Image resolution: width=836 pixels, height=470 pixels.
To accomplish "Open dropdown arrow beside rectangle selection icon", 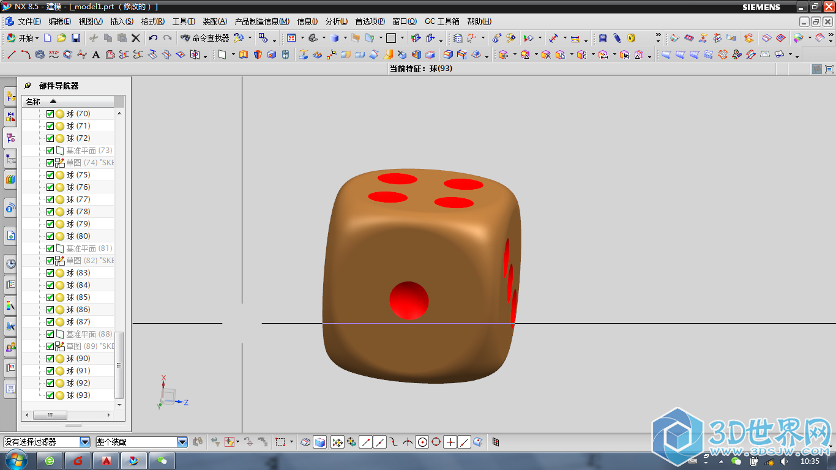I will point(291,442).
